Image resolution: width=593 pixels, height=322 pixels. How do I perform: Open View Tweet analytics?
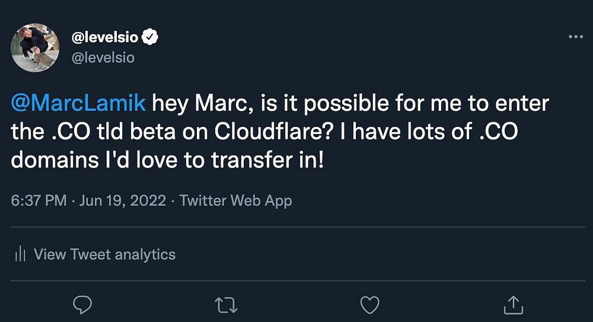(104, 254)
